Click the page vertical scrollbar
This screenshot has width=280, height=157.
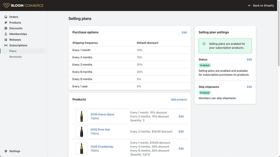(279, 33)
